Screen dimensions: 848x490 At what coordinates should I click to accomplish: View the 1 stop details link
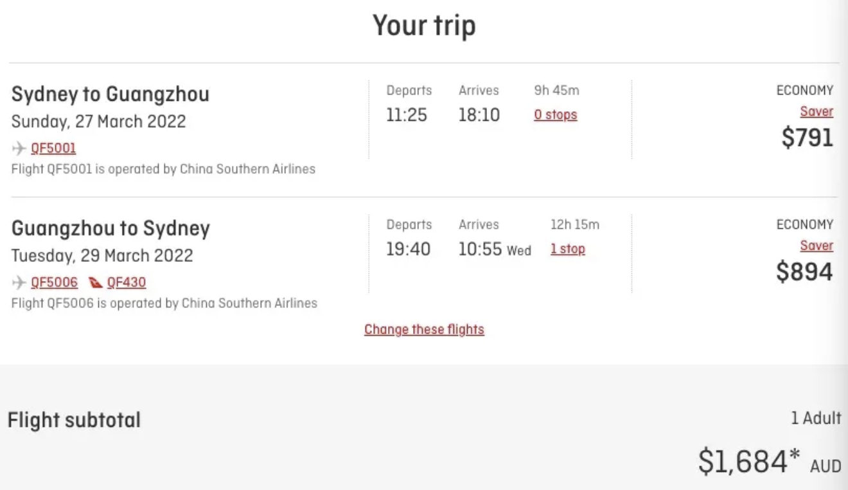(567, 249)
